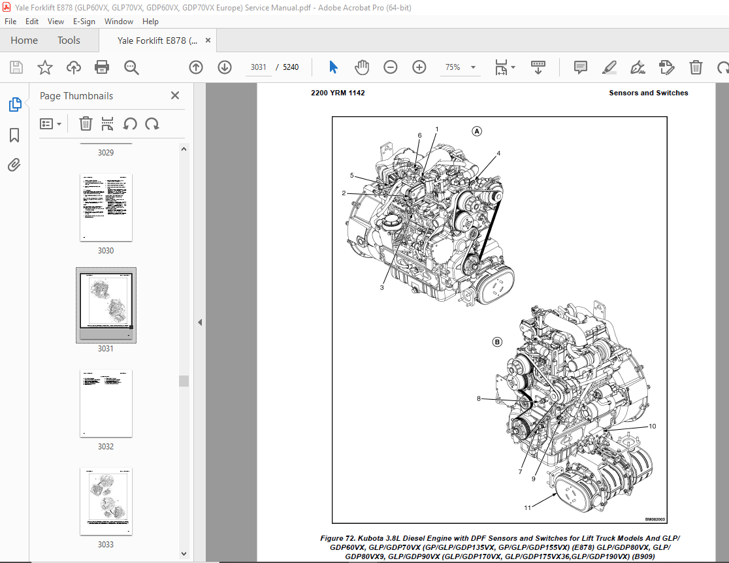Select the page 3032 thumbnail
This screenshot has width=729, height=563.
[x=106, y=404]
